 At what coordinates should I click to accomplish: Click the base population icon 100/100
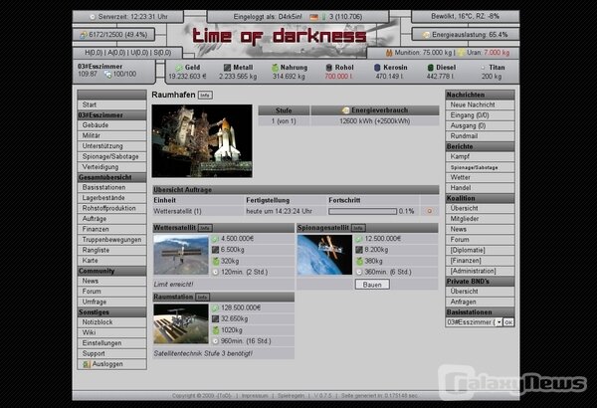[x=107, y=75]
